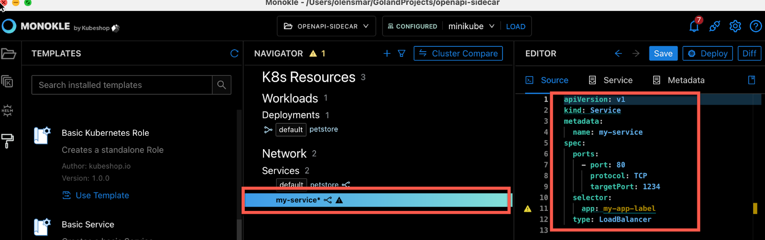Click the default namespace tag on petstore deployment

[x=291, y=130]
